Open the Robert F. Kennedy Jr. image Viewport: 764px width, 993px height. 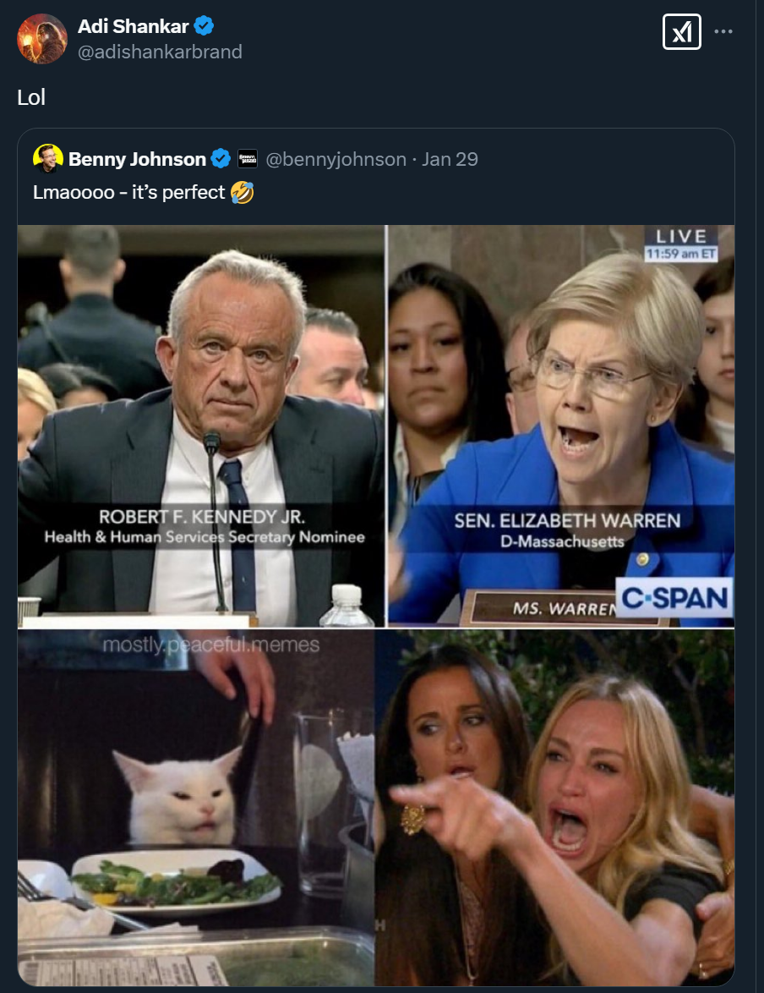pyautogui.click(x=201, y=426)
